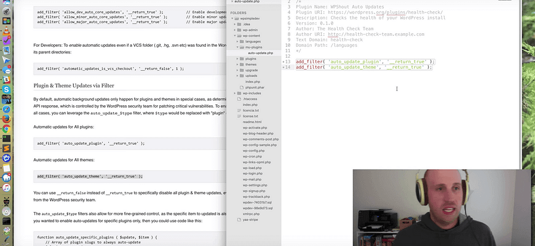This screenshot has height=246, width=535.
Task: Open the blue camera recorder dock icon
Action: coord(7,158)
